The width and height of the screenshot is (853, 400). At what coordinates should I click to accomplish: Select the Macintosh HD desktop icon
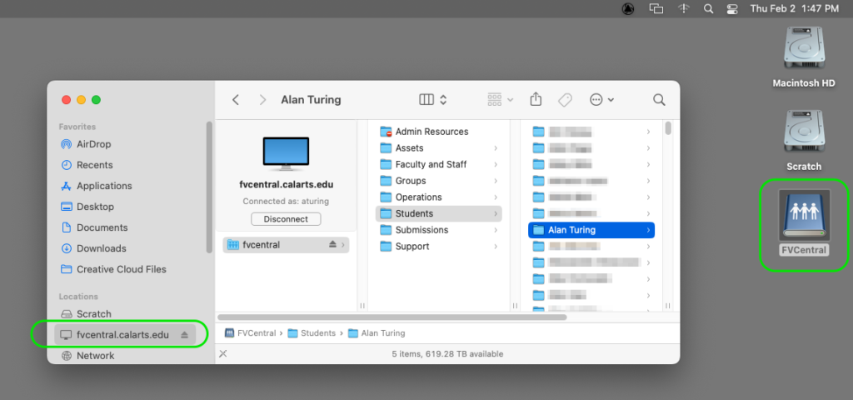click(804, 57)
